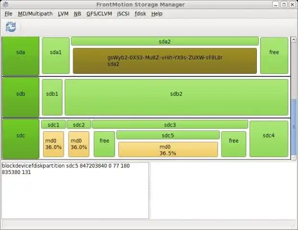Screen dimensions: 298x230
Task: Select md0 36.0% block under sdc1
Action: click(53, 144)
